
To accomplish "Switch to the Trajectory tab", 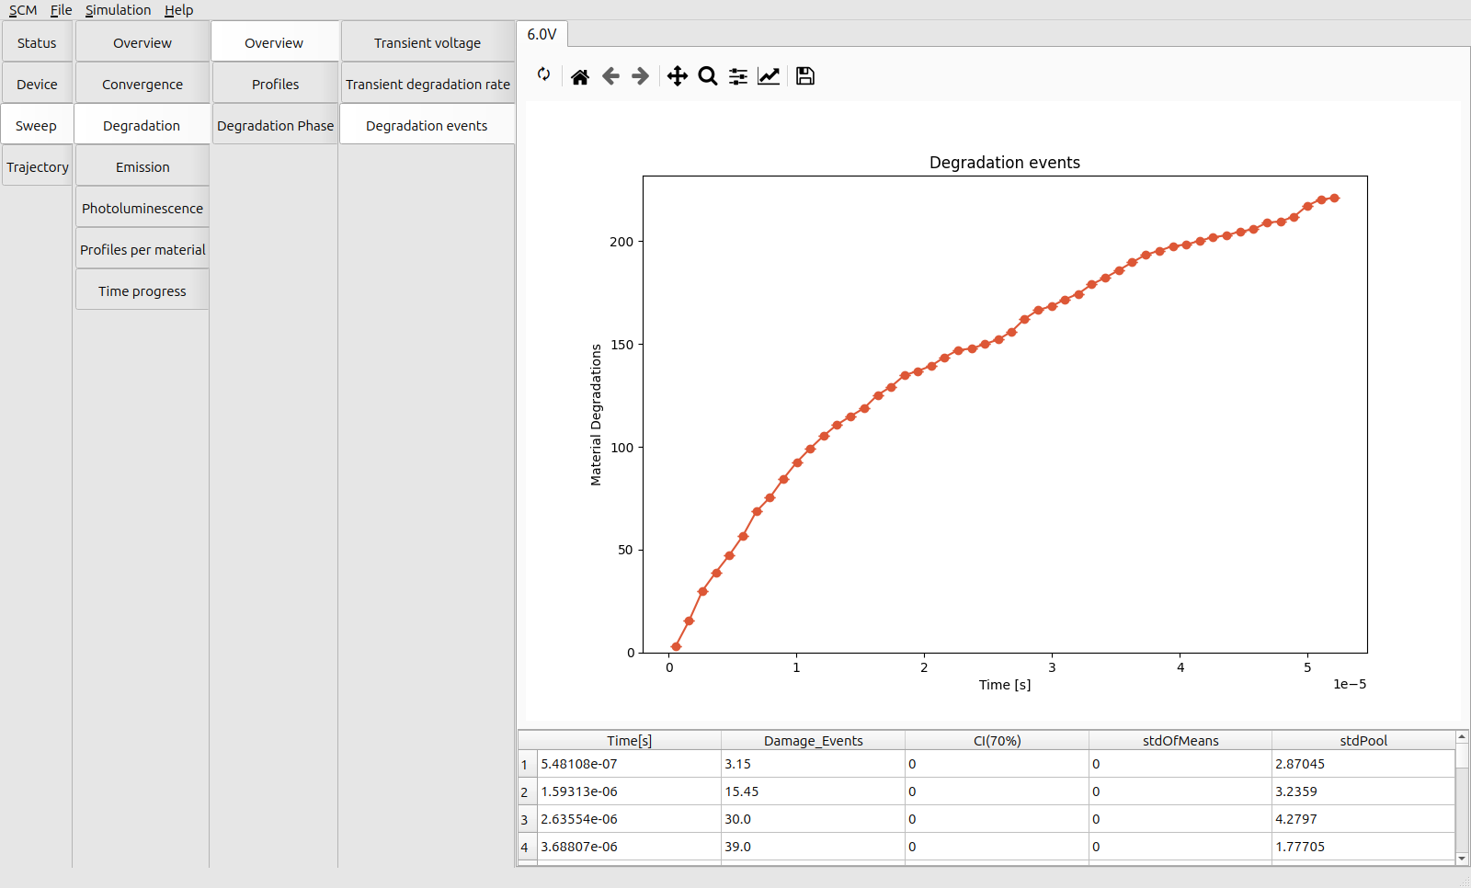I will click(x=38, y=167).
